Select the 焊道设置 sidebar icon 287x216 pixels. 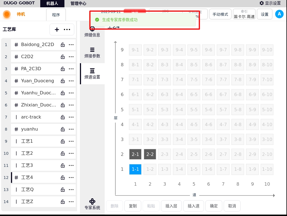click(x=92, y=71)
